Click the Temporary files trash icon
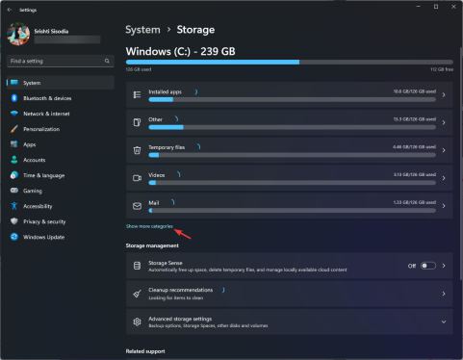 [137, 150]
